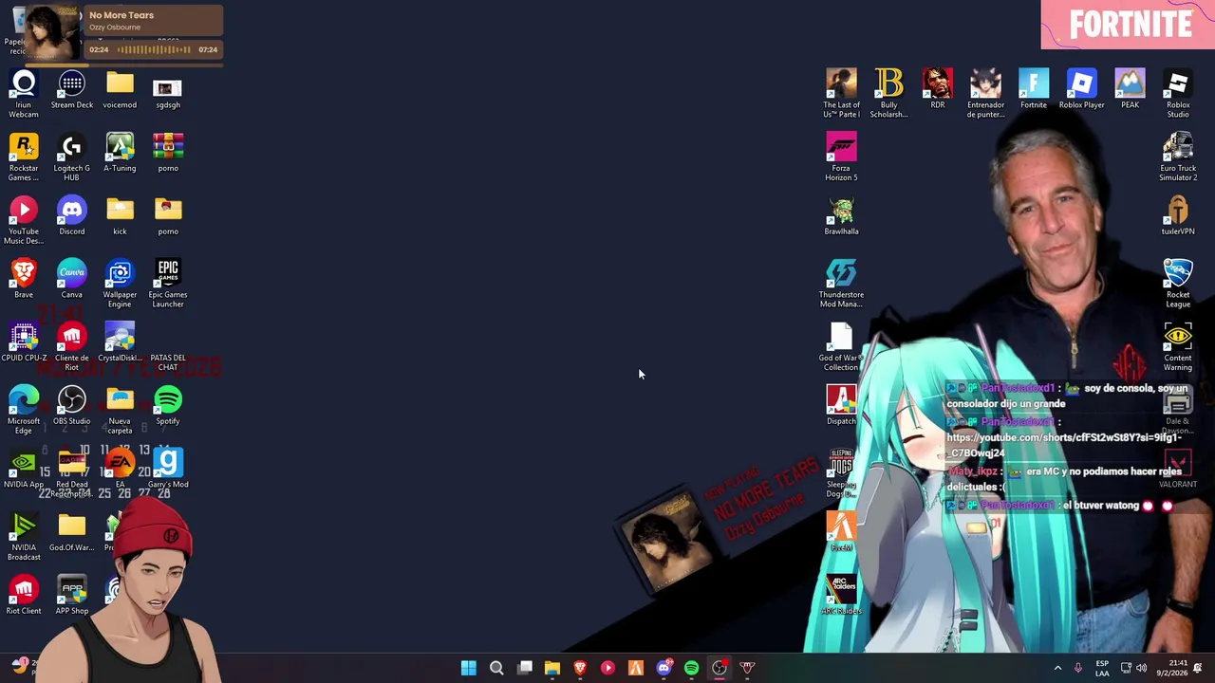Image resolution: width=1215 pixels, height=683 pixels.
Task: Launch Spotify from the desktop
Action: click(168, 405)
